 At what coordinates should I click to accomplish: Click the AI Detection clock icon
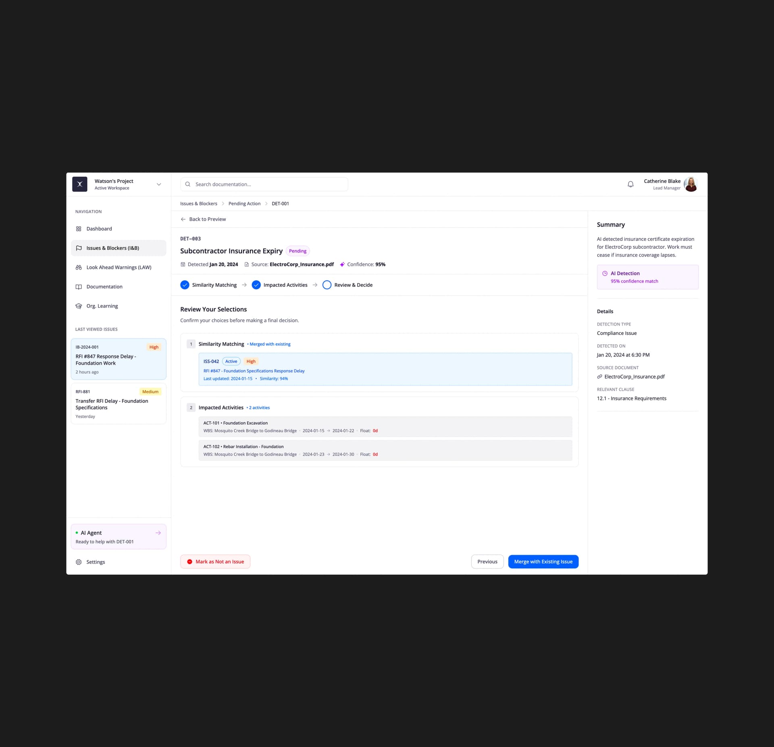pos(605,273)
